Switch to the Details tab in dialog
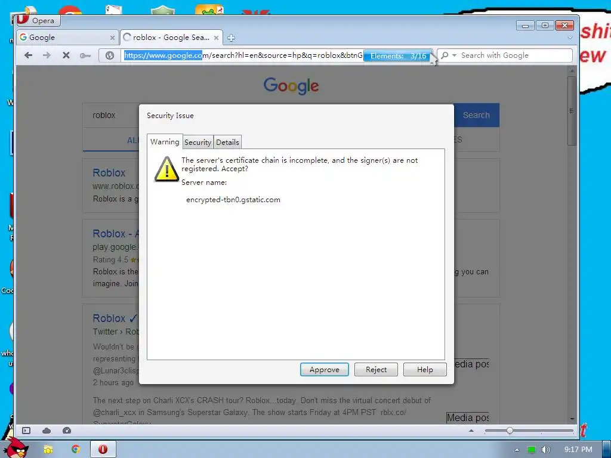 coord(227,142)
